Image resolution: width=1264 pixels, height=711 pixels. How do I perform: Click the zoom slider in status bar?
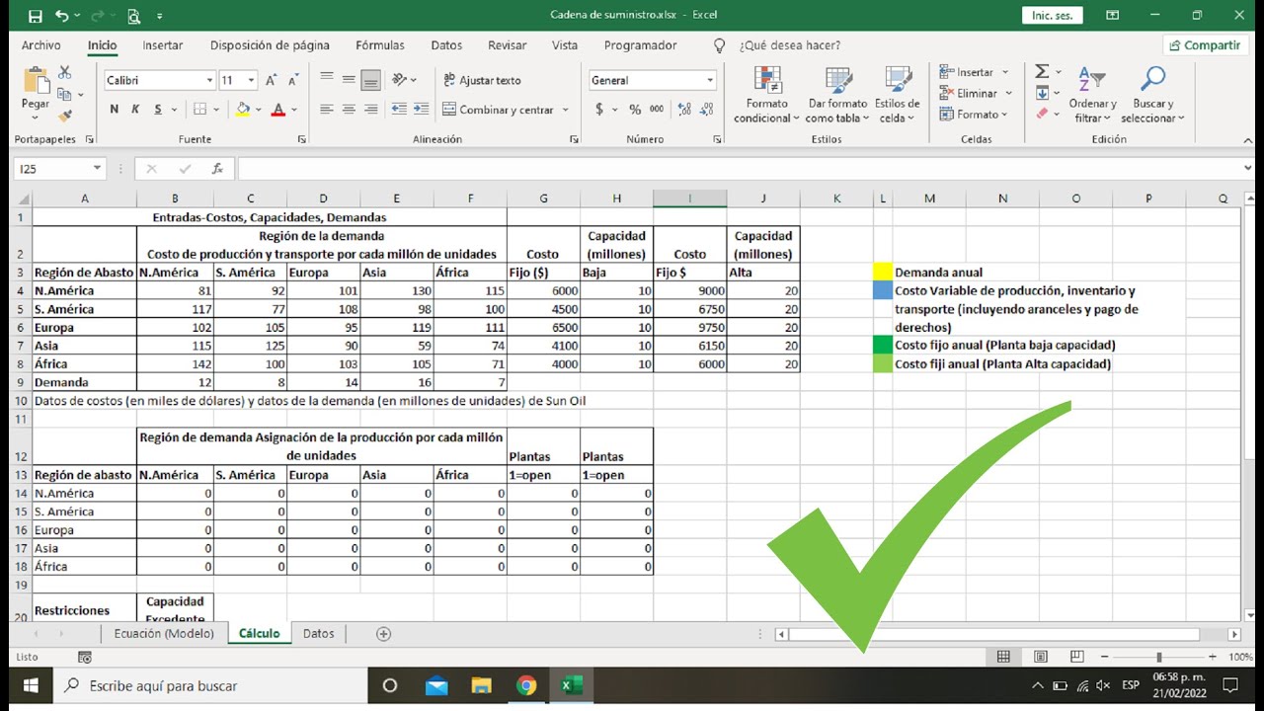(1158, 658)
